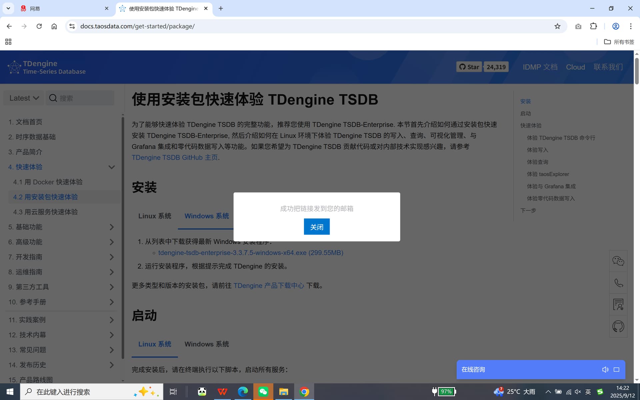640x400 pixels.
Task: Click the page vertical scrollbar thumb
Action: pos(637,71)
